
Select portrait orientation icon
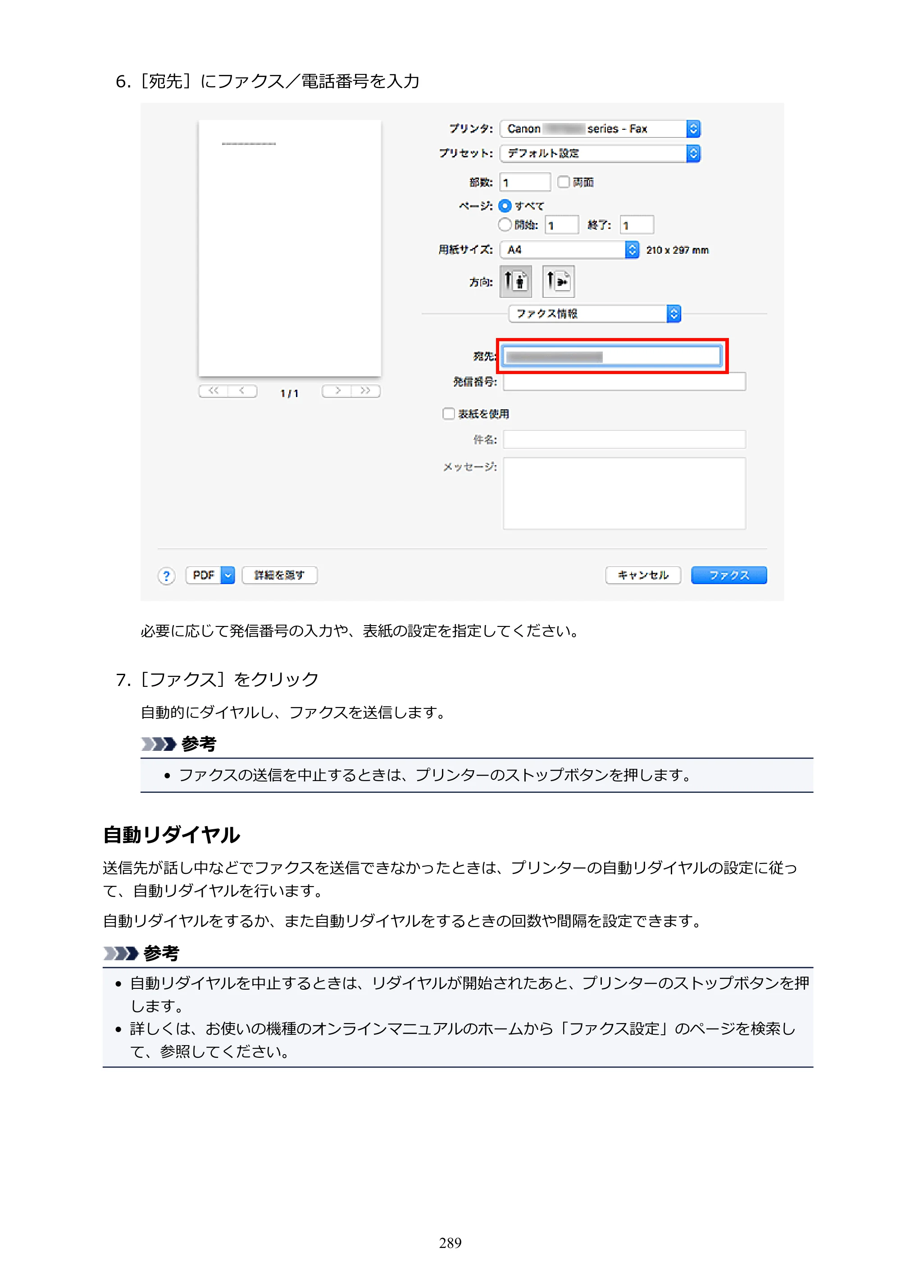click(515, 281)
